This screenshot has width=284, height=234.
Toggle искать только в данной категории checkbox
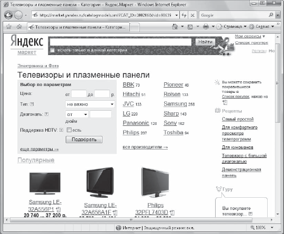pos(53,50)
